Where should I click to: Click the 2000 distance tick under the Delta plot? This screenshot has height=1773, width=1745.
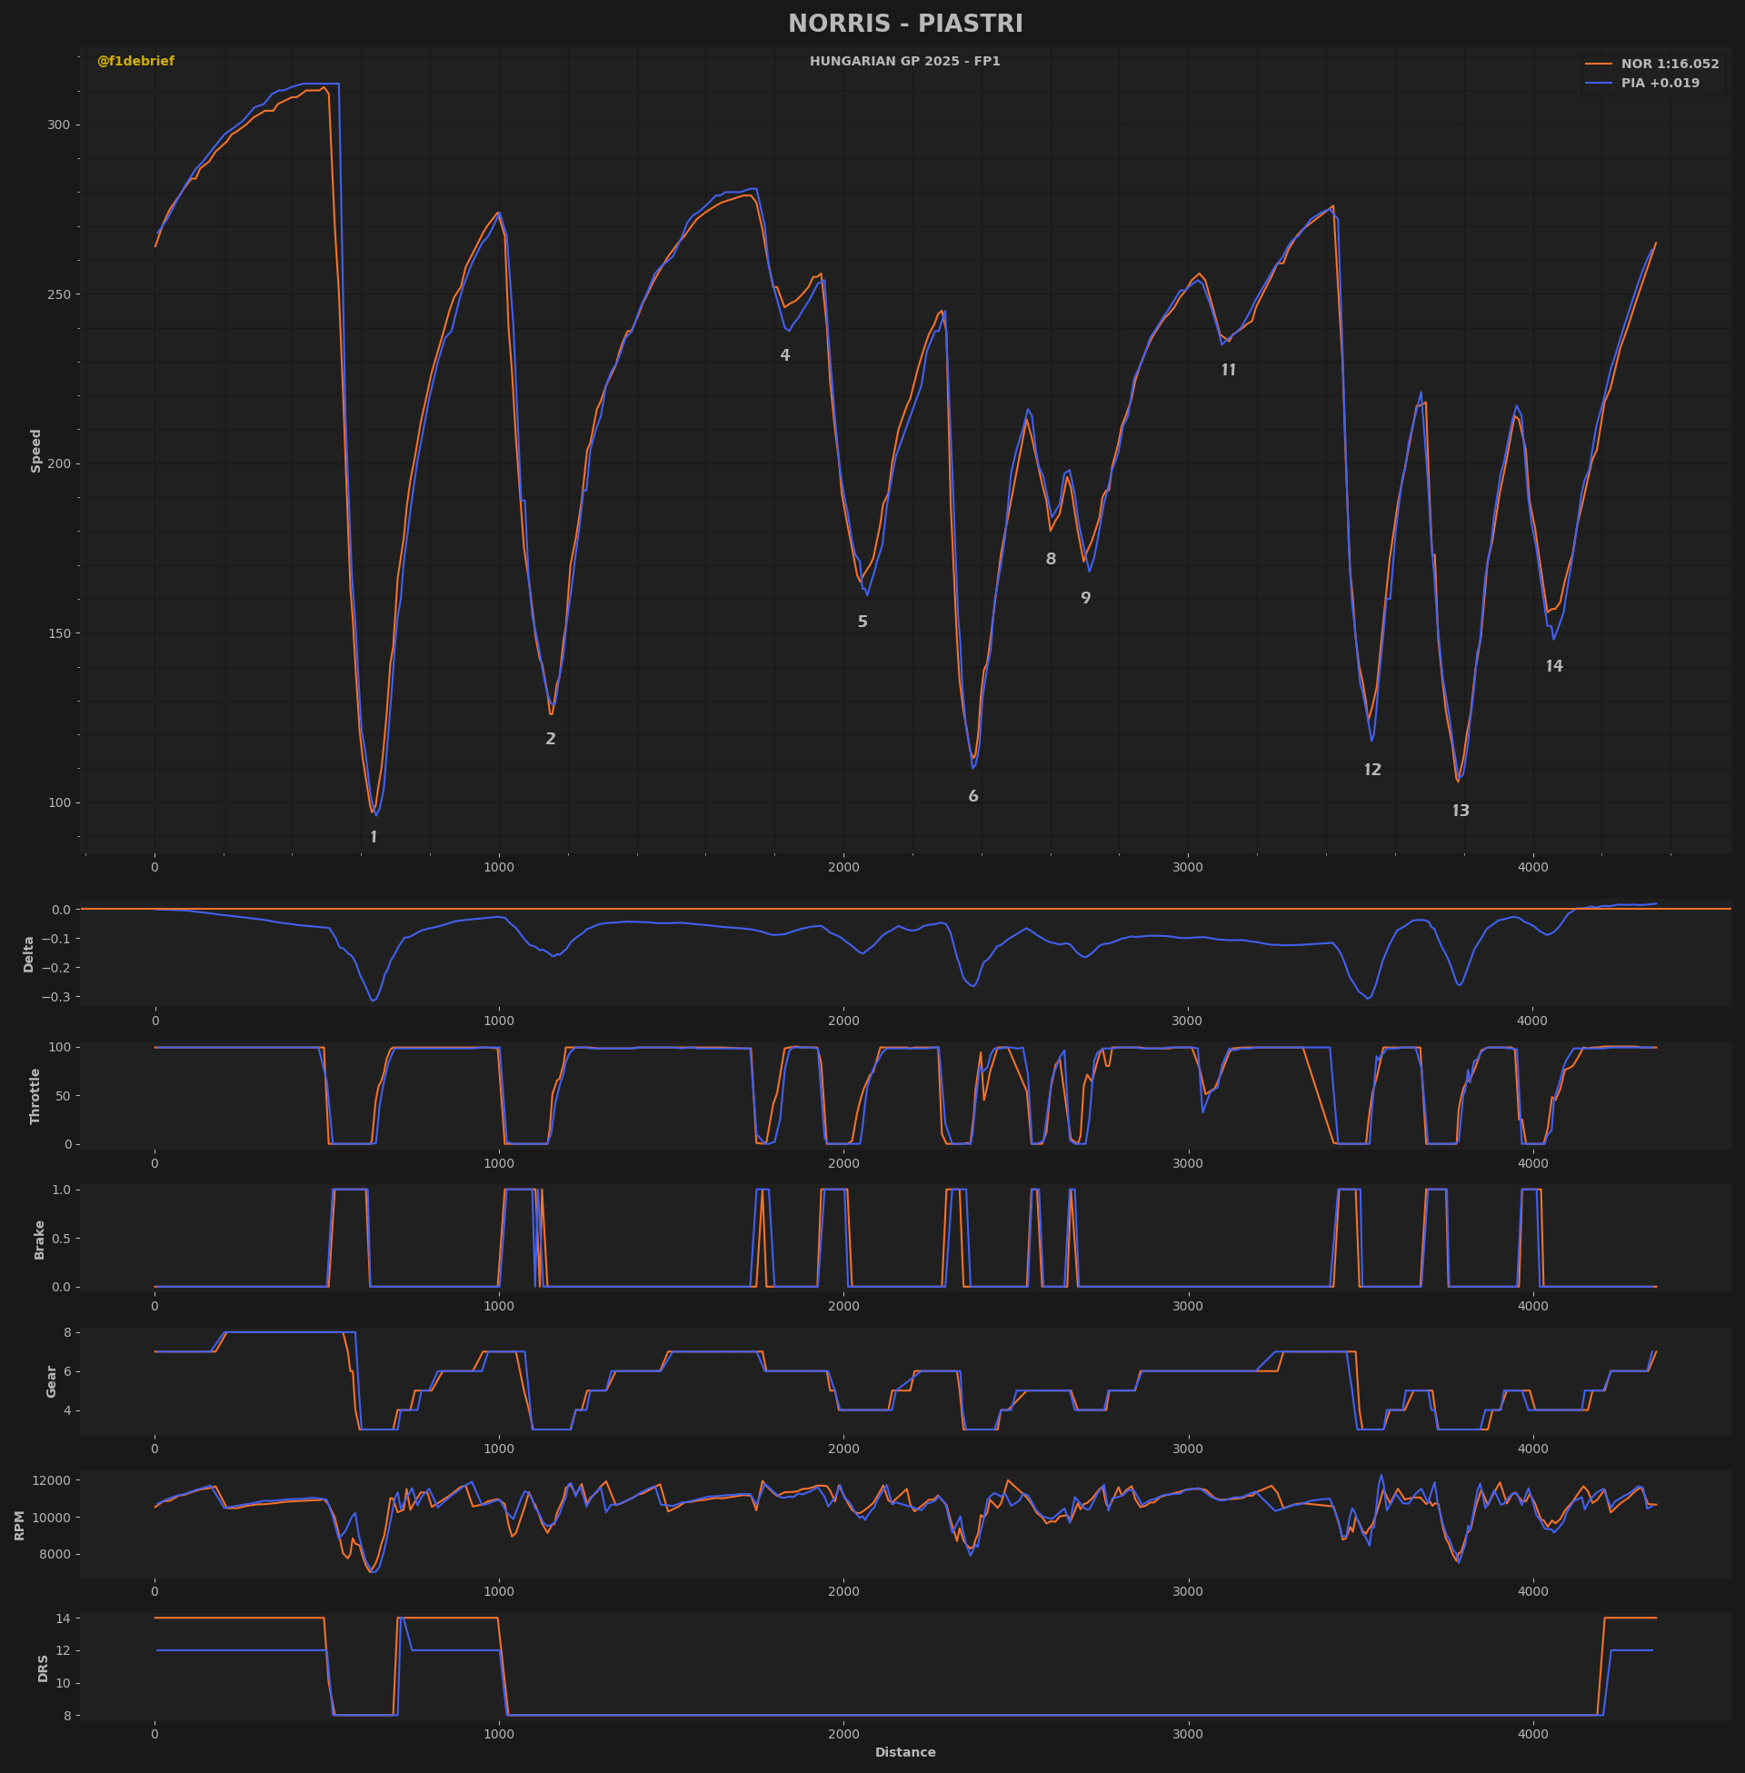[843, 1021]
